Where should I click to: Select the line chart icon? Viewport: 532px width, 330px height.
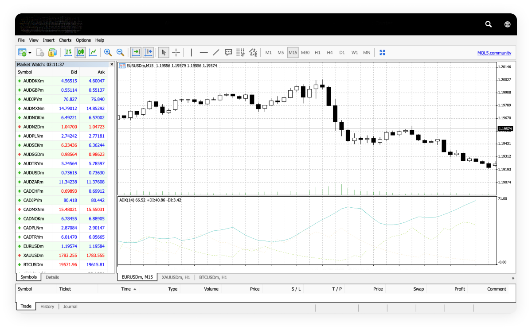click(x=93, y=53)
